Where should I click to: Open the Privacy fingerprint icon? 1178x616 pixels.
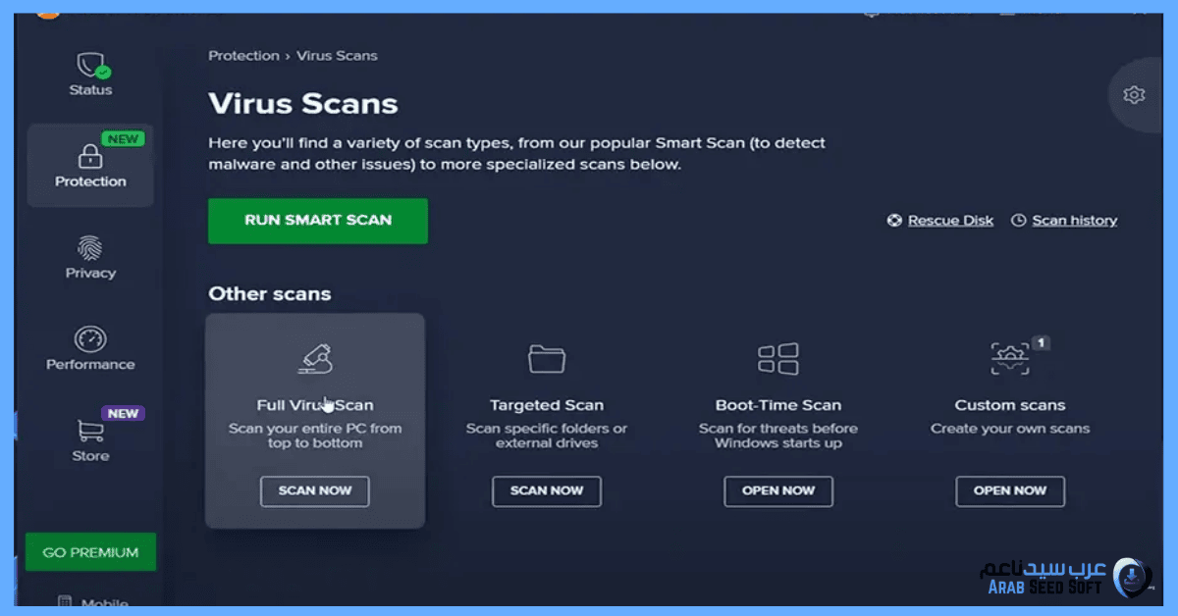click(x=90, y=247)
